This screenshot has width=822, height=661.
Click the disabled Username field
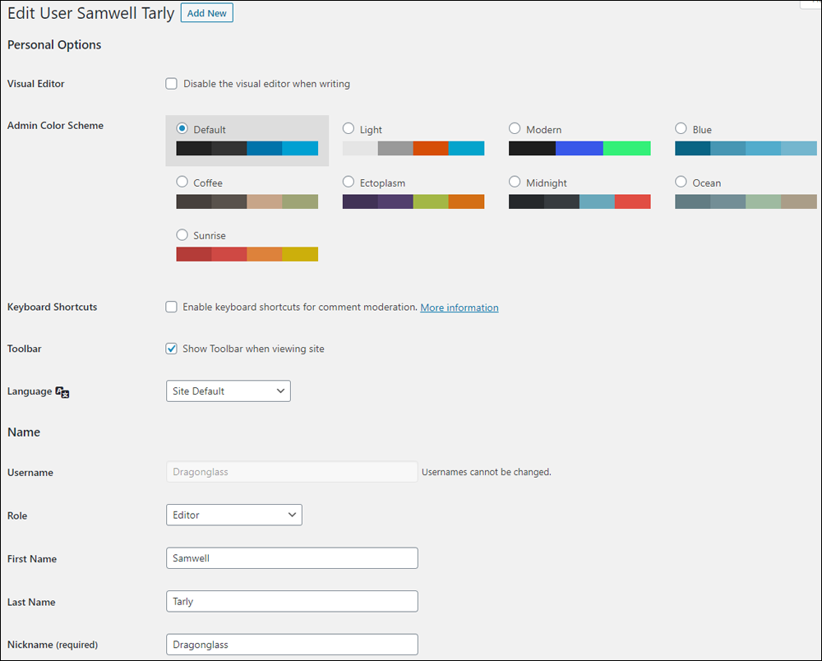tap(292, 472)
